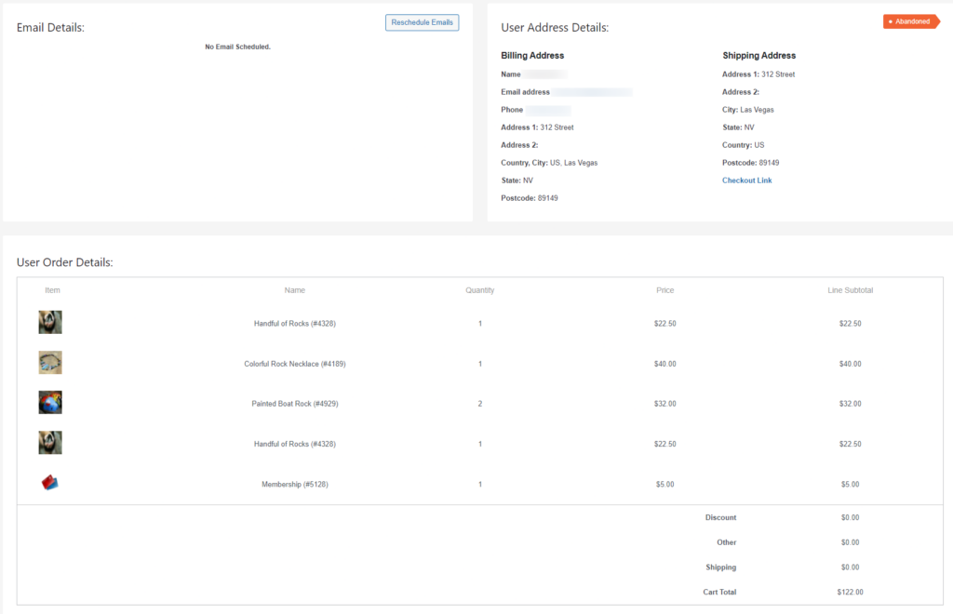Open Colorful Rock Necklace (#4189) product name

(x=295, y=364)
